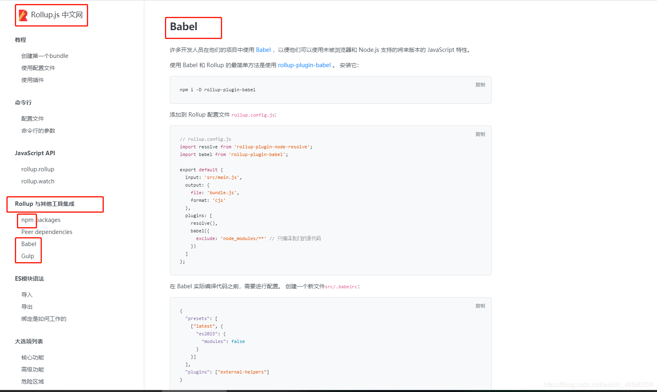This screenshot has height=392, width=657.
Task: Click the file: 'bundle.js' code line
Action: (x=215, y=193)
